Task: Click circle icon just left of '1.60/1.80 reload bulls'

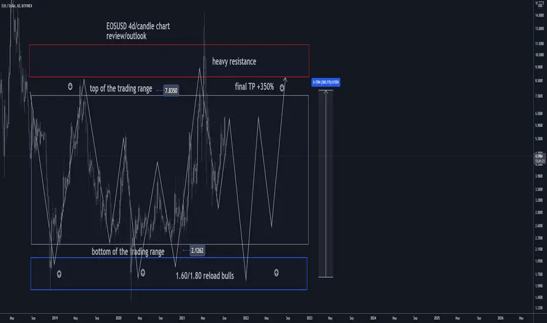Action: [x=143, y=272]
